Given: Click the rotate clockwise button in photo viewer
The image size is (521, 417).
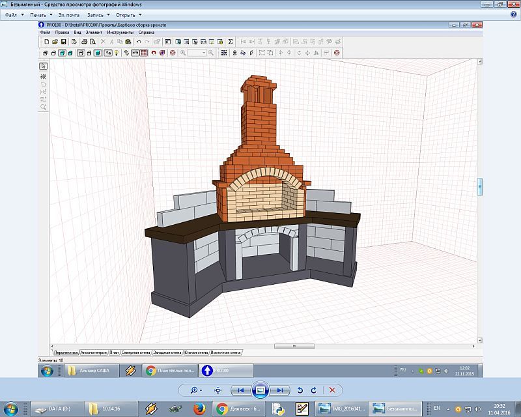Looking at the screenshot, I should (x=314, y=390).
